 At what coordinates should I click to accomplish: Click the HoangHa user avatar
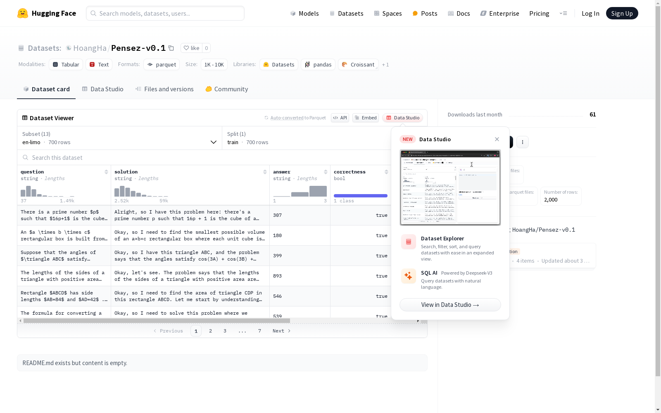point(69,48)
